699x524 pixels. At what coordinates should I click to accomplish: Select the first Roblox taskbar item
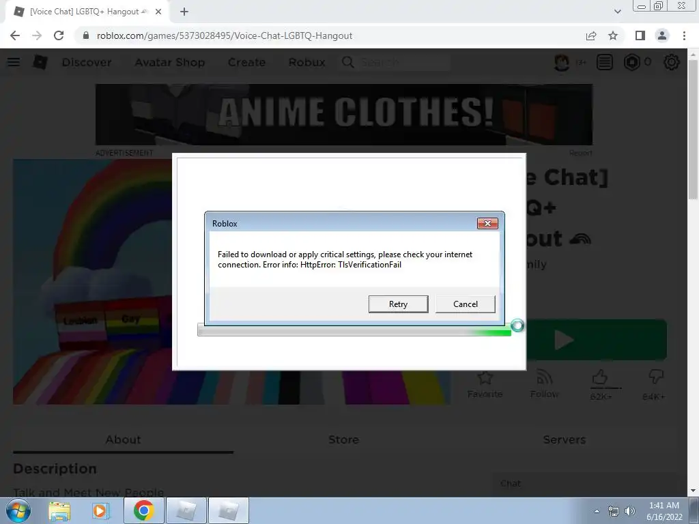tap(186, 510)
